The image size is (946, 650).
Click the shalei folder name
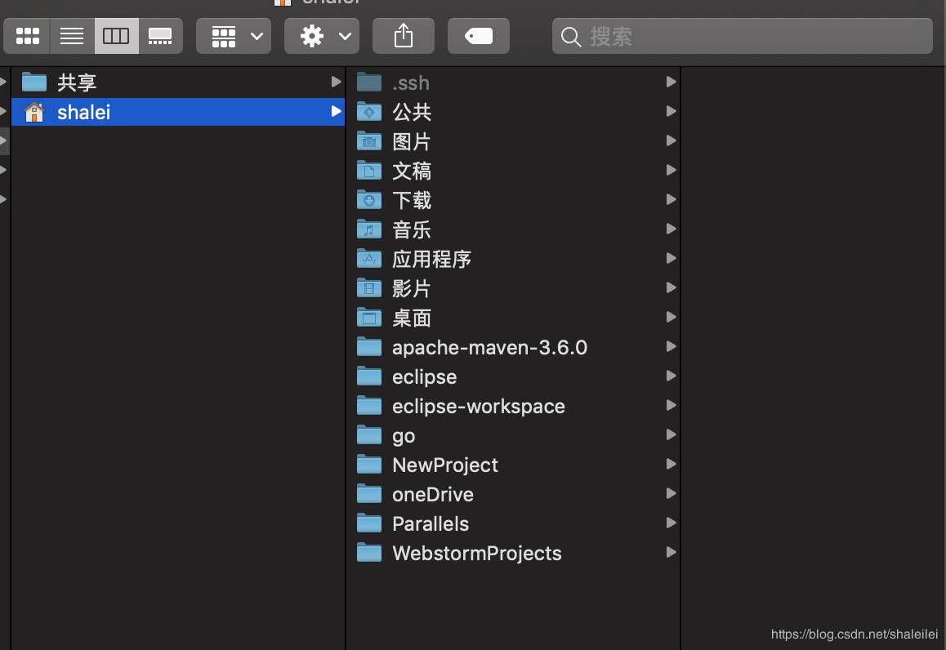click(x=84, y=112)
